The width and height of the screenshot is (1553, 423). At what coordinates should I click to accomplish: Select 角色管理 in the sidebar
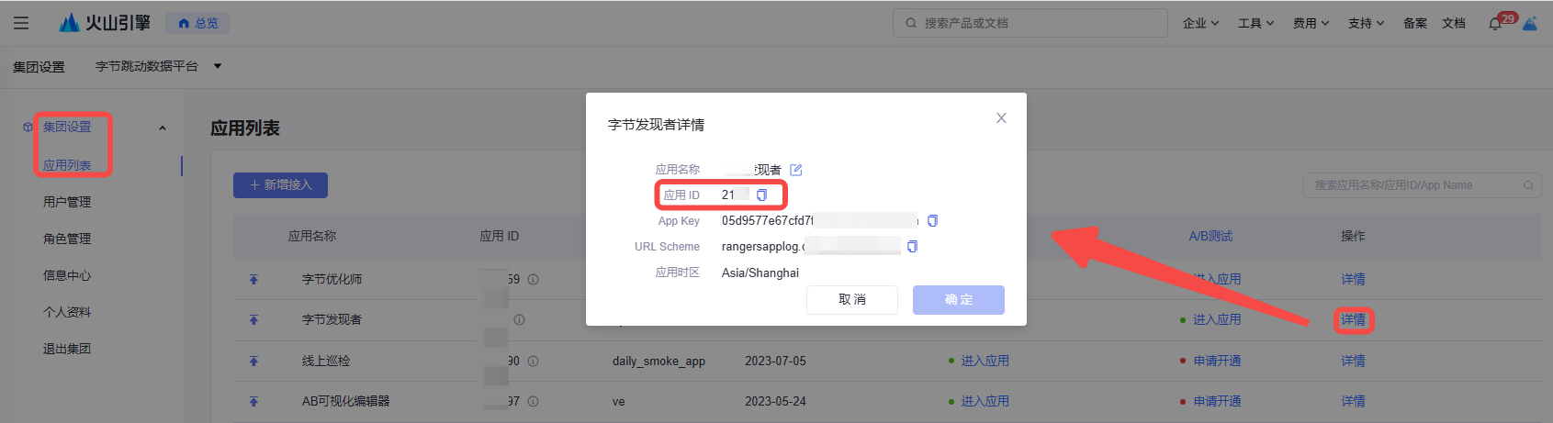pyautogui.click(x=67, y=239)
